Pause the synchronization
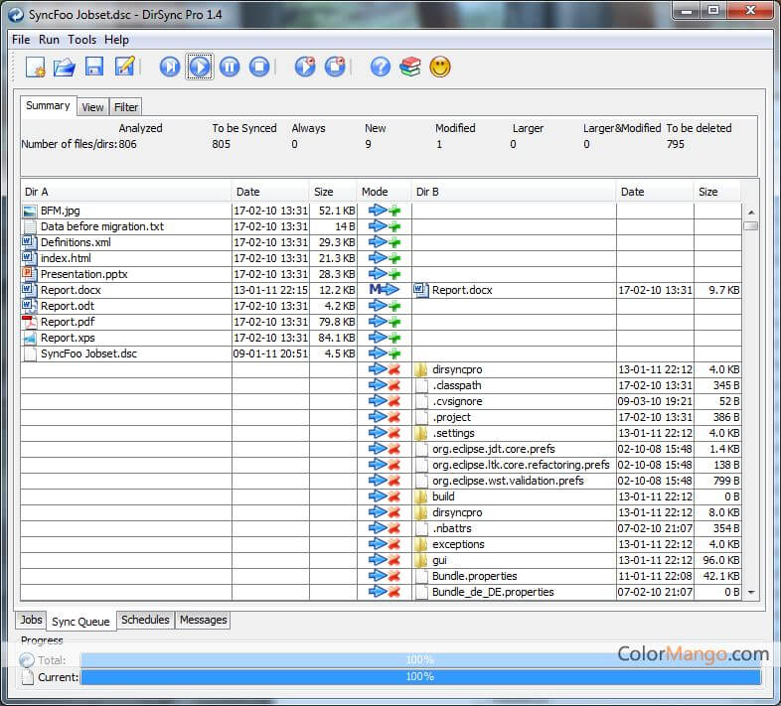The height and width of the screenshot is (706, 781). tap(230, 67)
